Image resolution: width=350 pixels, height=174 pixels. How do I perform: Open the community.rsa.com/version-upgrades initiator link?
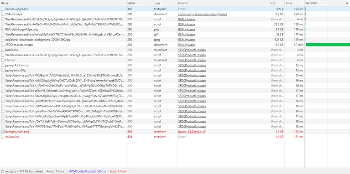(203, 14)
